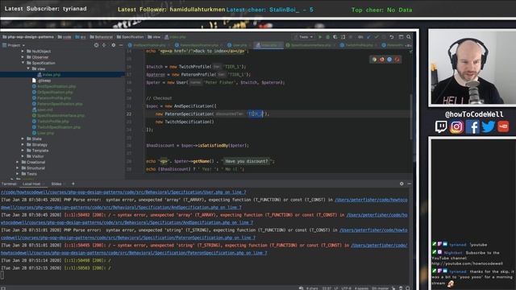
Task: Click the editor vertical scrollbar
Action: (x=411, y=117)
